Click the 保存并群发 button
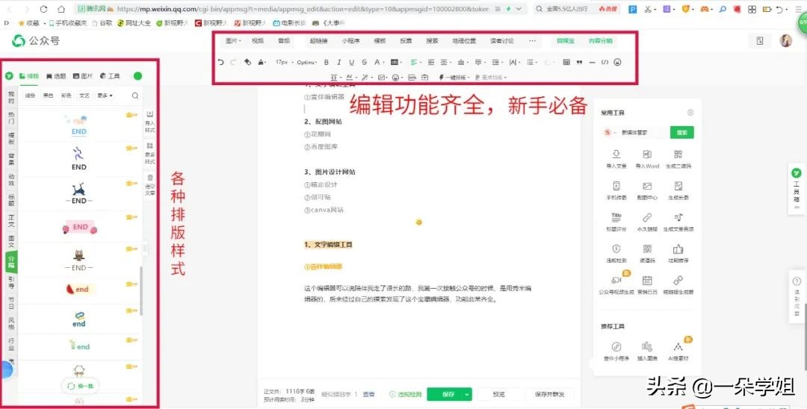 tap(550, 394)
